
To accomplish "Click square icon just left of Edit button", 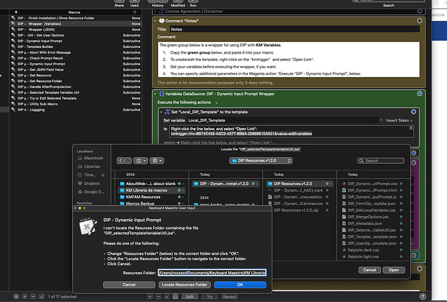I will (176, 296).
